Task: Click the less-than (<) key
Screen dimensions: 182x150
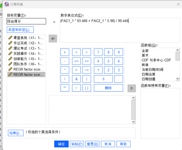Action: (x=76, y=52)
